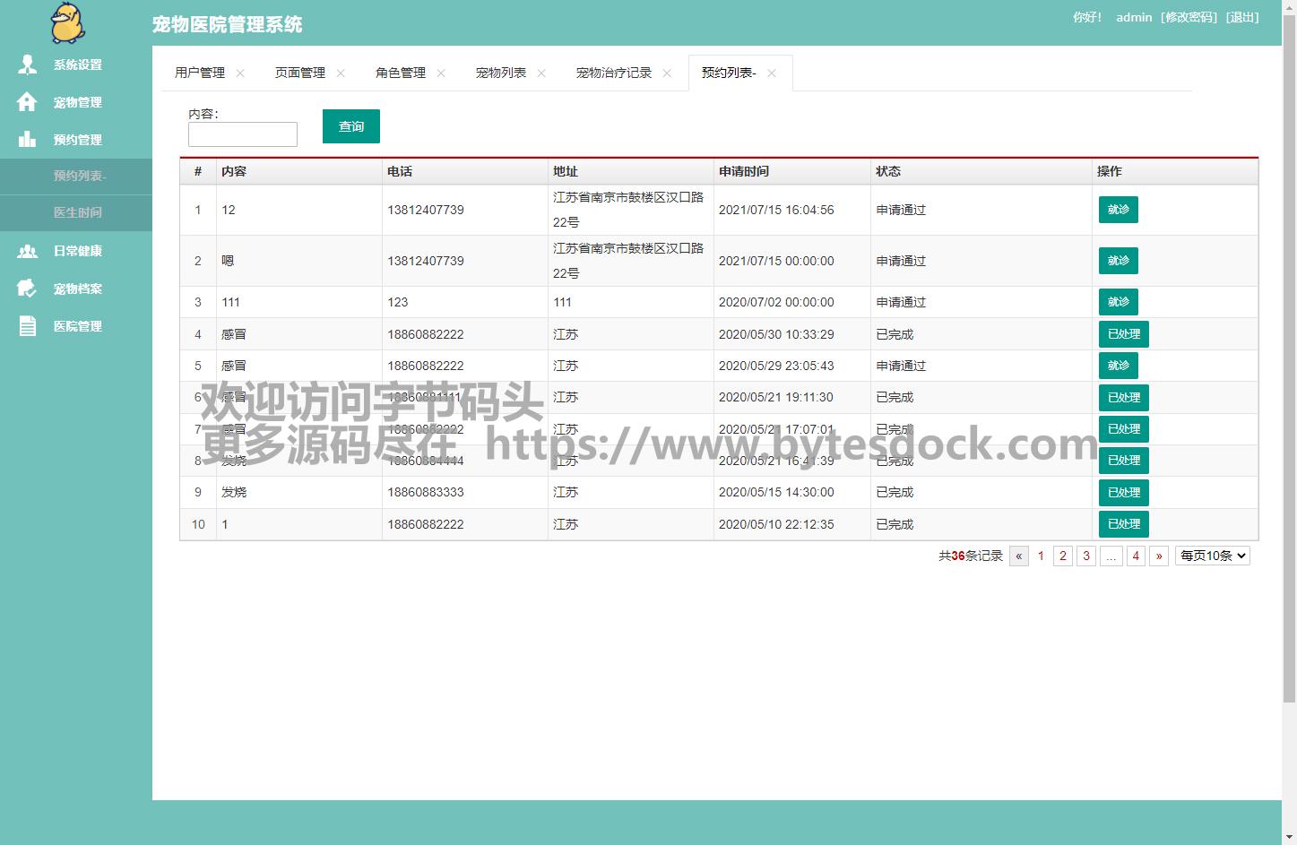Open 系统设置 via its person icon

(x=28, y=65)
